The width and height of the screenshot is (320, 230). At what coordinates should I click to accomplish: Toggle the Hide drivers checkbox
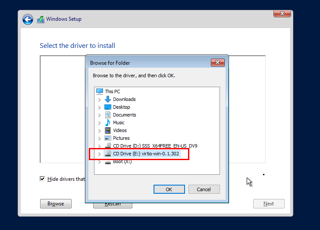click(42, 179)
